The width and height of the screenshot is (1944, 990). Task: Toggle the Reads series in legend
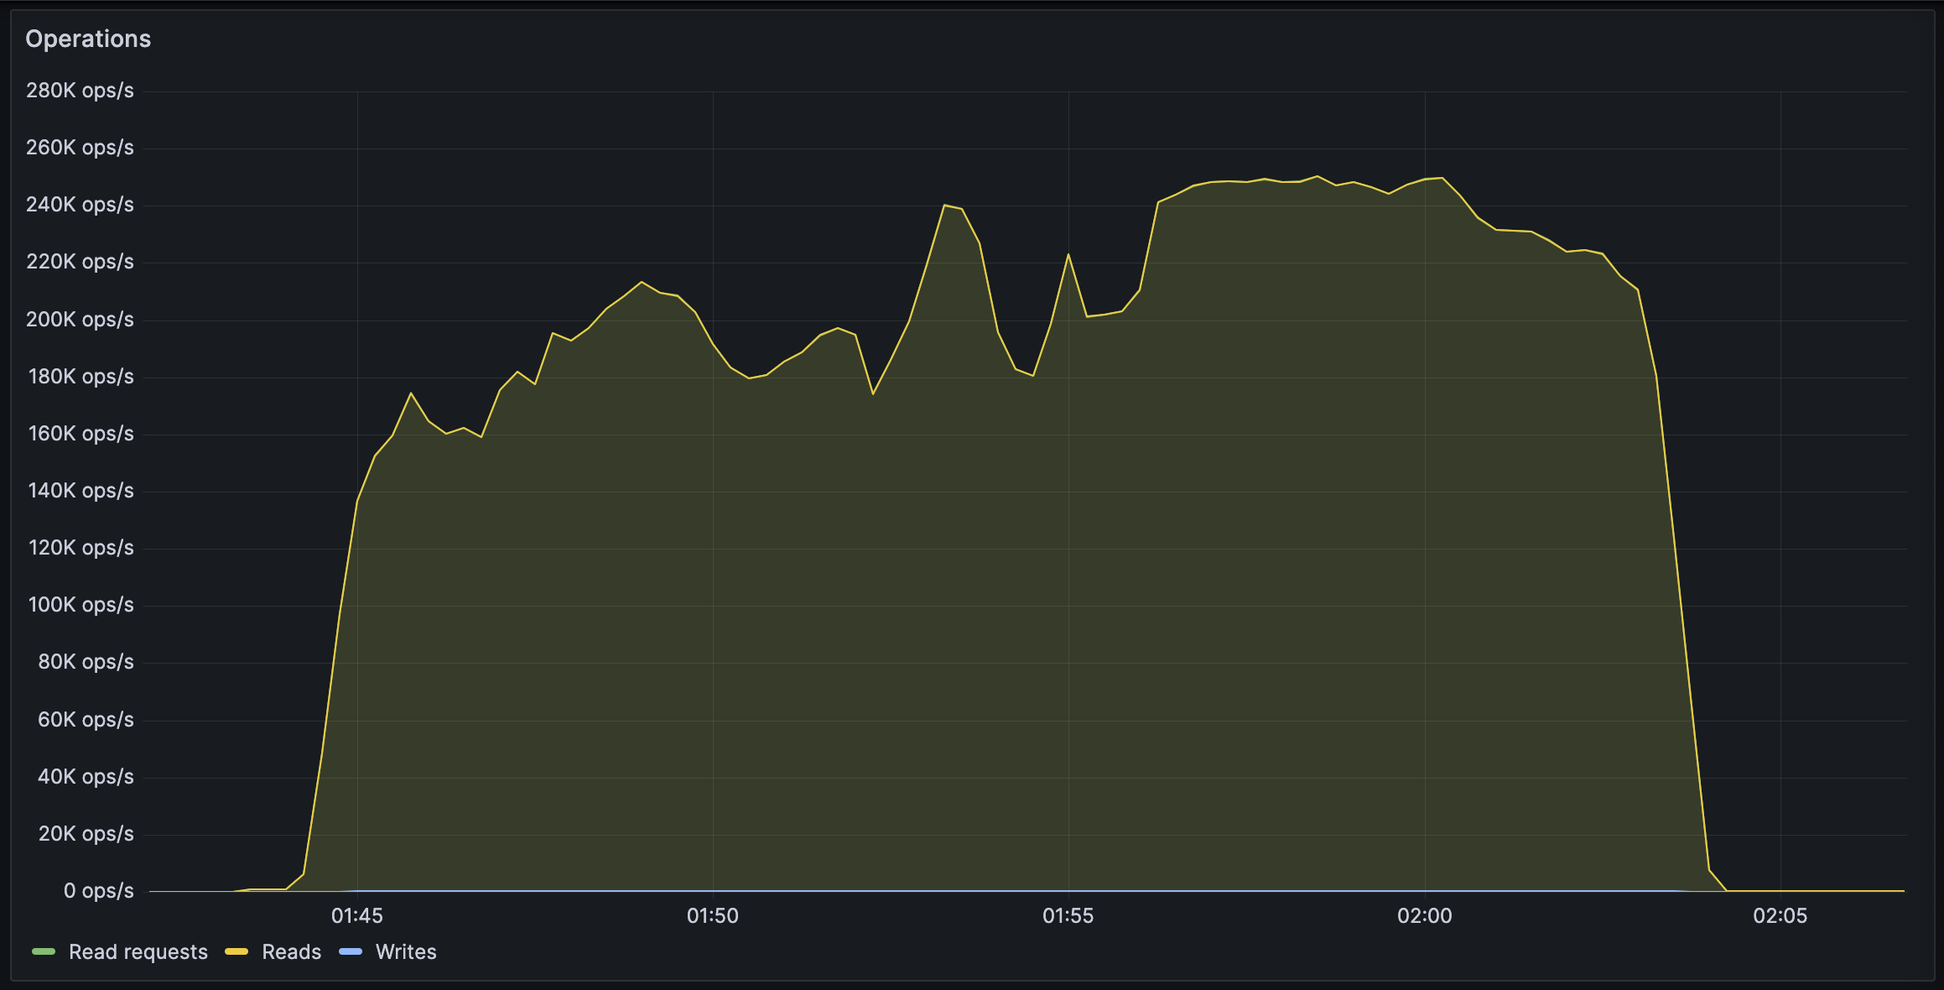[x=292, y=951]
